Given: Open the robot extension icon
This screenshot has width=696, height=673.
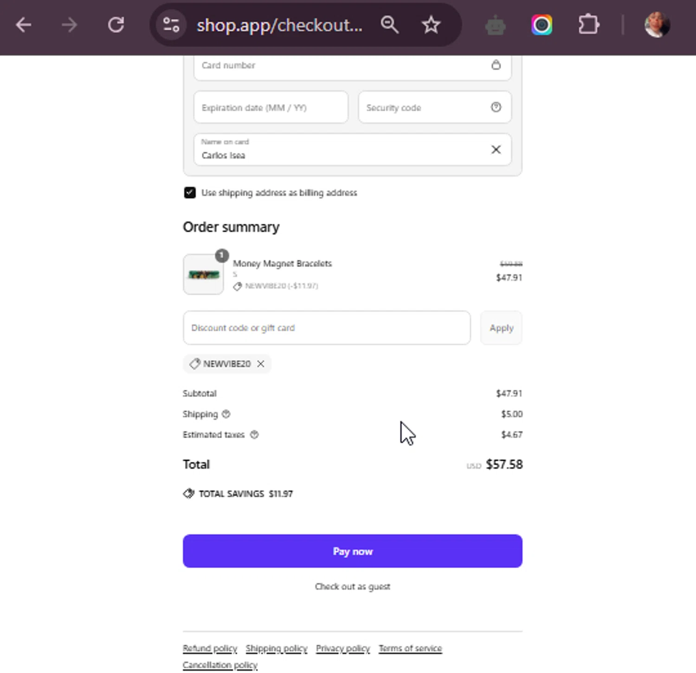Looking at the screenshot, I should pos(495,26).
